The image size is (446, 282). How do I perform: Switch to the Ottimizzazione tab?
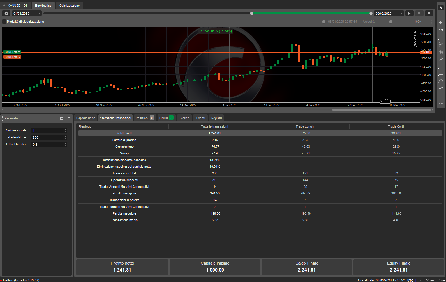pyautogui.click(x=70, y=6)
